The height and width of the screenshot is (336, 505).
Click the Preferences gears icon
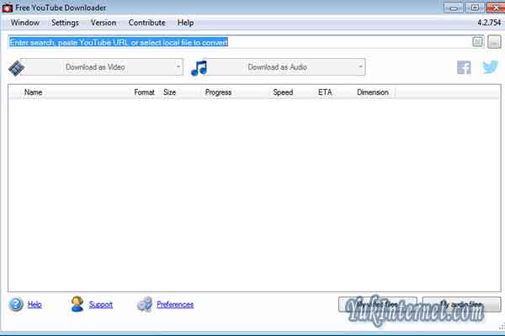(x=145, y=304)
